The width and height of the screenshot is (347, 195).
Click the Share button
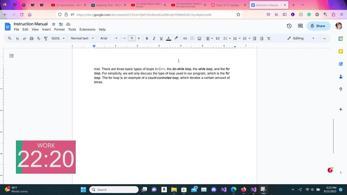[318, 26]
